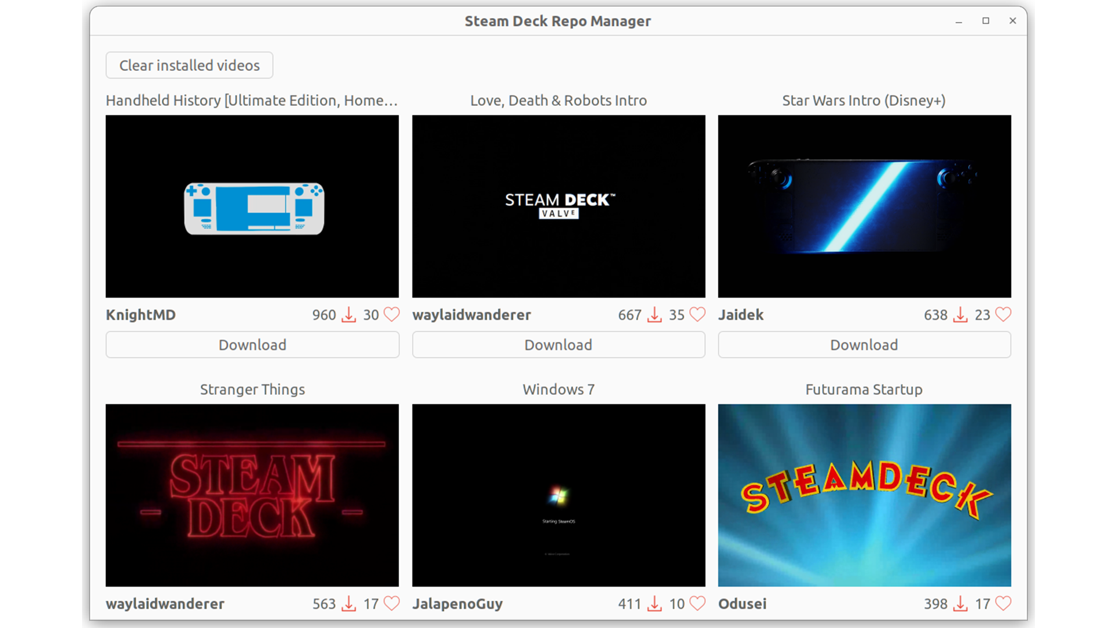
Task: Click the download icon for Jaidek Star Wars video
Action: click(x=959, y=315)
